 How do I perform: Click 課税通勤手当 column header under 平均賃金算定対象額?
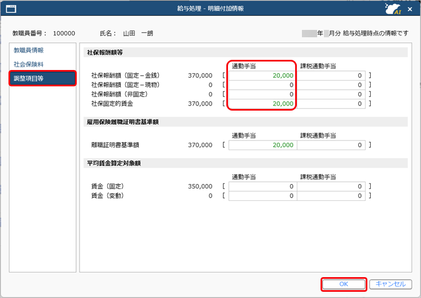(318, 177)
